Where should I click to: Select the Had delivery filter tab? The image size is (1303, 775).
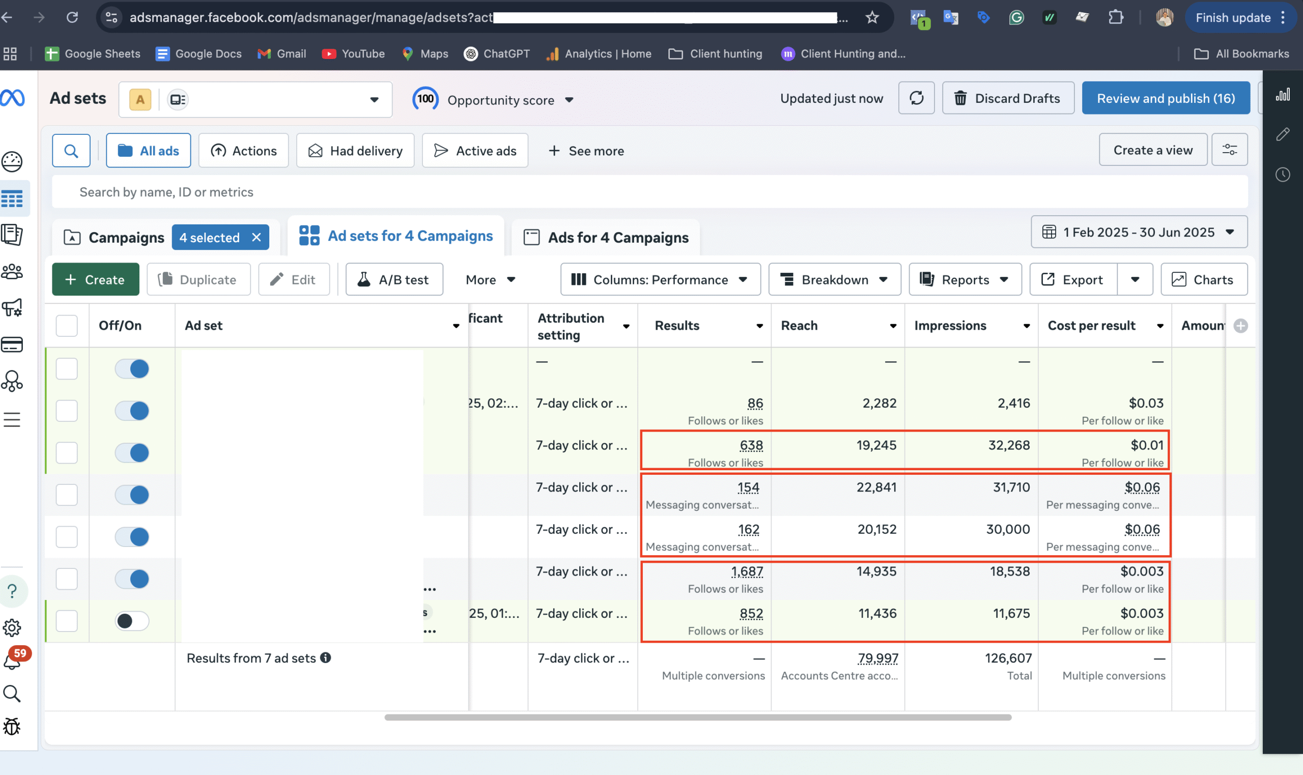(x=355, y=151)
